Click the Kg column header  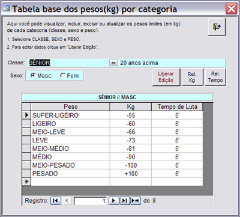point(131,106)
